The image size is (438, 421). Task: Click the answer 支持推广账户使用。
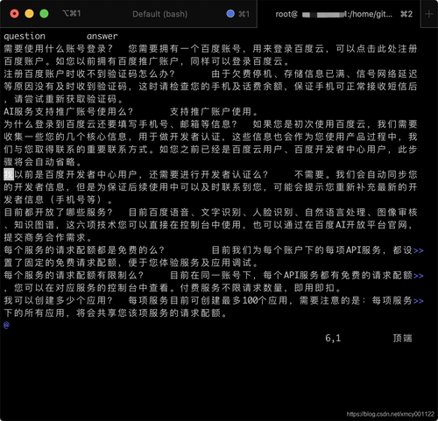pos(214,112)
